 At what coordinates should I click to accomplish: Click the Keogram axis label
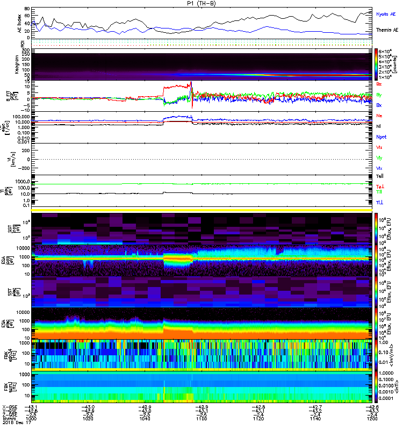click(x=17, y=64)
